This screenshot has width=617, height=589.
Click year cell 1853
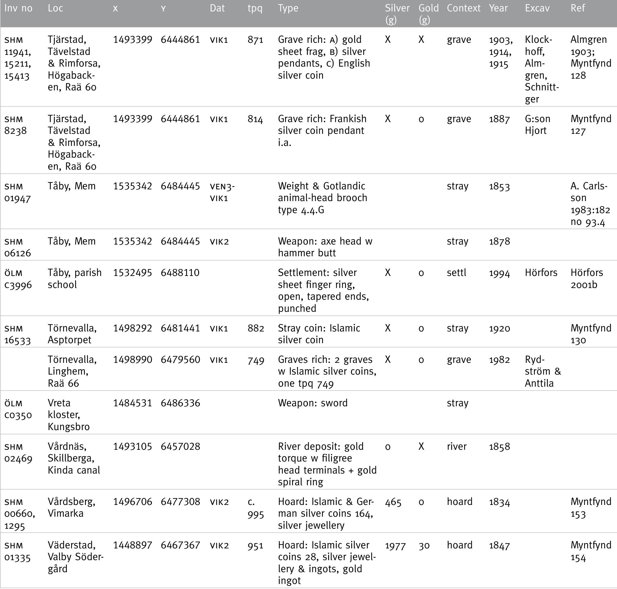tap(499, 186)
